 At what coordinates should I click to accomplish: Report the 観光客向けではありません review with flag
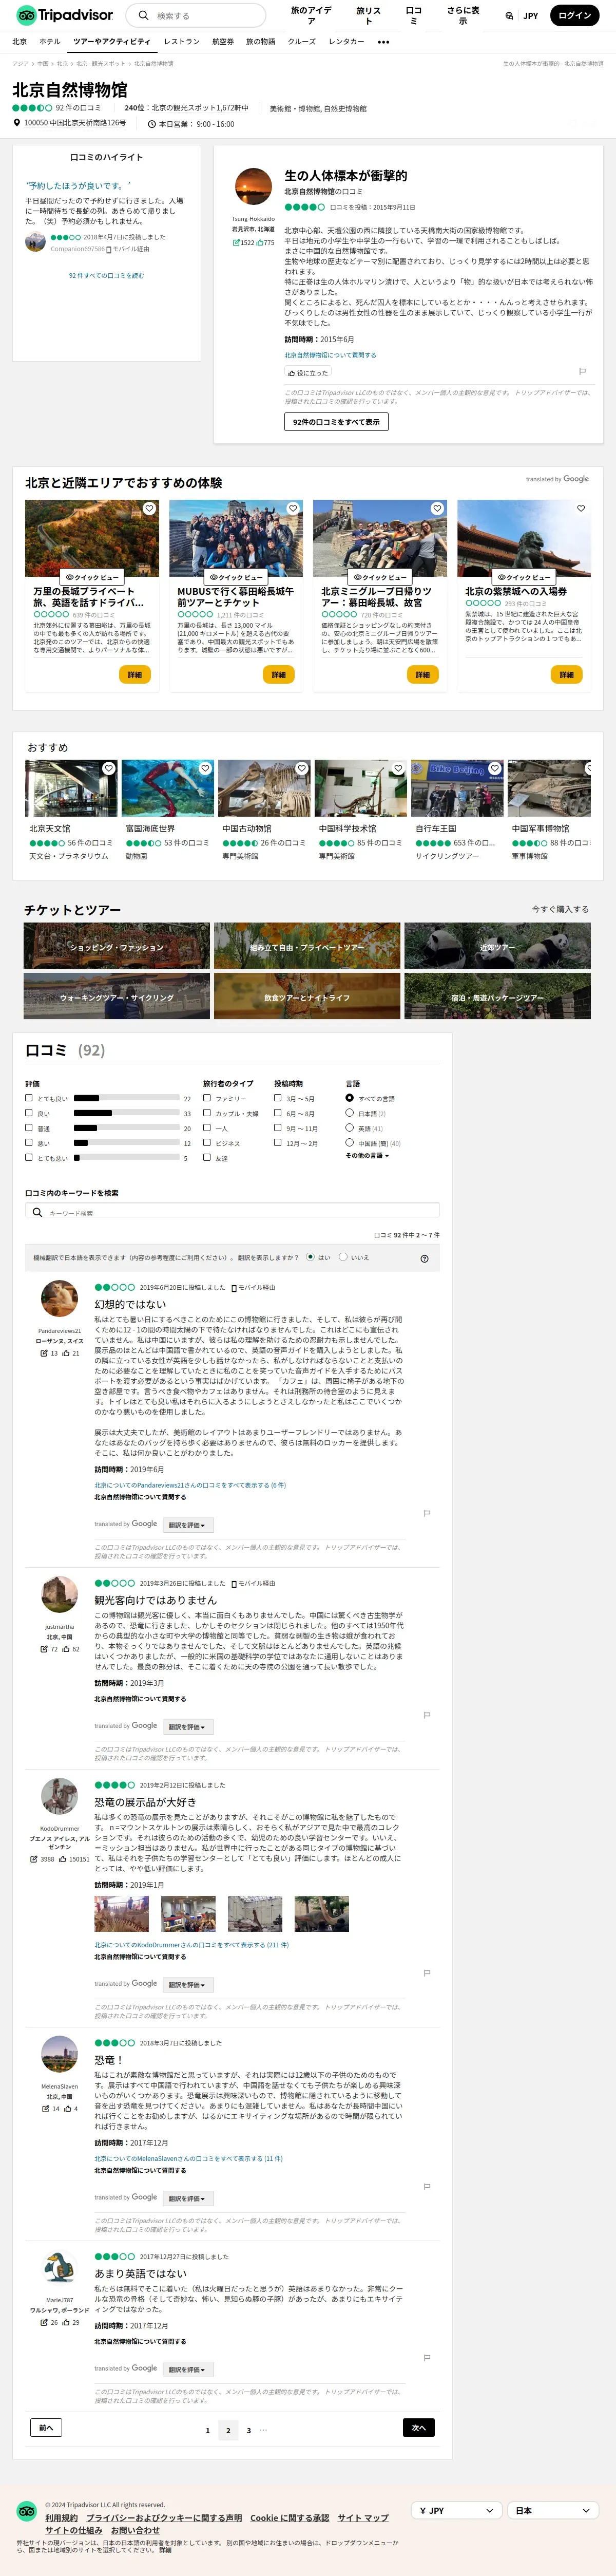click(427, 1715)
